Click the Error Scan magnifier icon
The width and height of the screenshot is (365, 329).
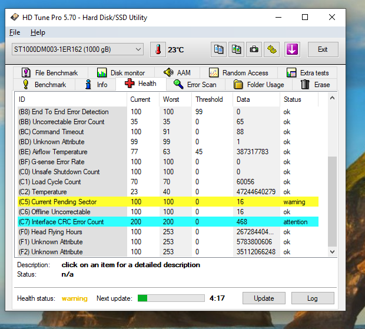pos(178,84)
